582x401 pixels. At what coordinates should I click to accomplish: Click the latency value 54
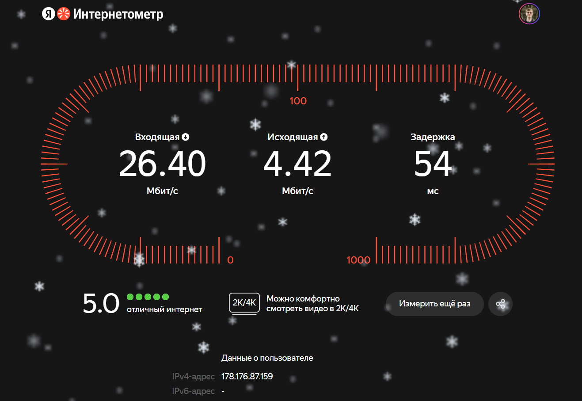[433, 164]
